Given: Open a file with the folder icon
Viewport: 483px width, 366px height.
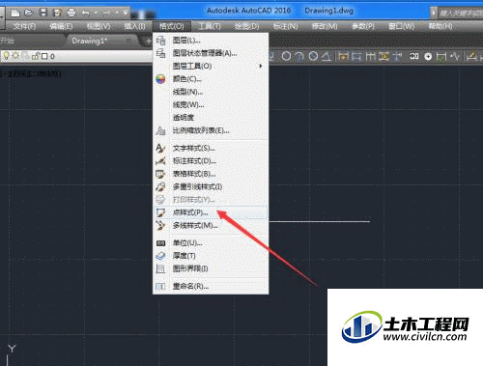Looking at the screenshot, I should tap(29, 13).
